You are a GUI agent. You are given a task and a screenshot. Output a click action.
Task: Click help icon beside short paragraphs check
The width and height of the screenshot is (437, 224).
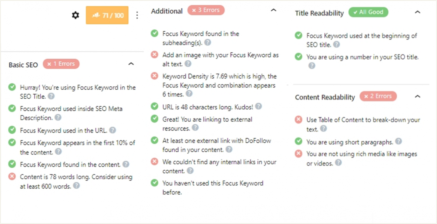point(398,141)
